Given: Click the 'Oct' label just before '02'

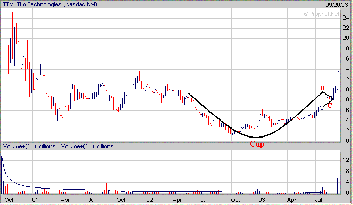Looking at the screenshot, I should [x=121, y=200].
